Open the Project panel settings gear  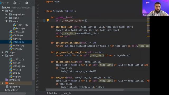(x=27, y=3)
